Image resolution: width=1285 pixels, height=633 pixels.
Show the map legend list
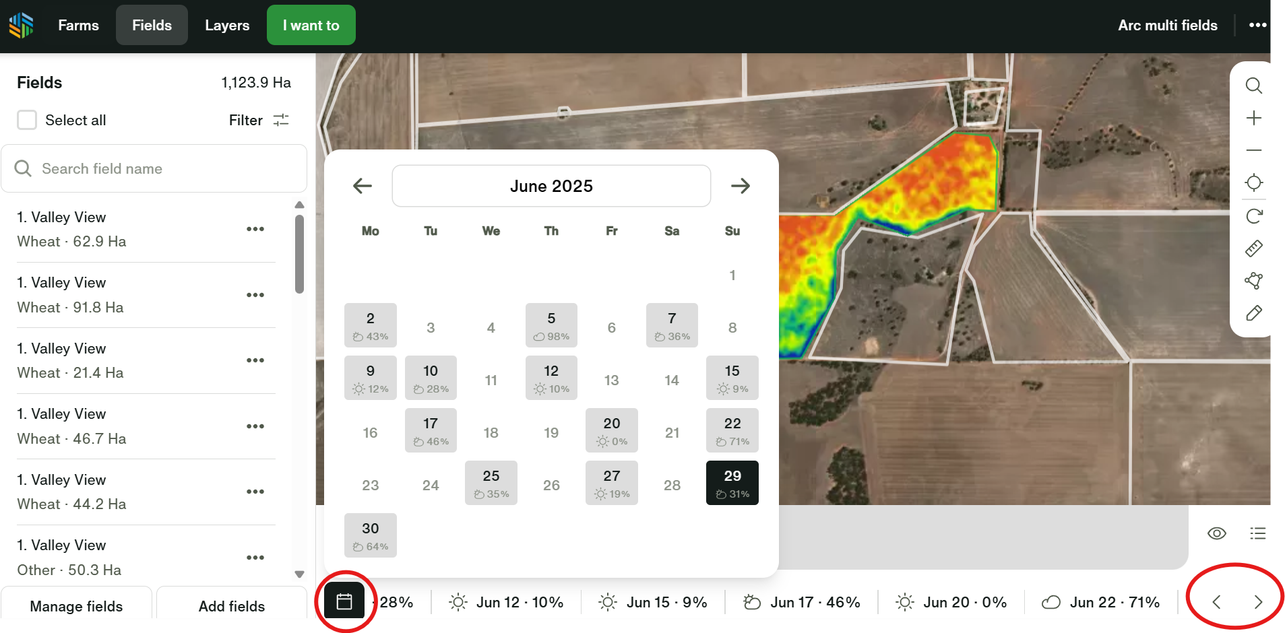pyautogui.click(x=1257, y=533)
